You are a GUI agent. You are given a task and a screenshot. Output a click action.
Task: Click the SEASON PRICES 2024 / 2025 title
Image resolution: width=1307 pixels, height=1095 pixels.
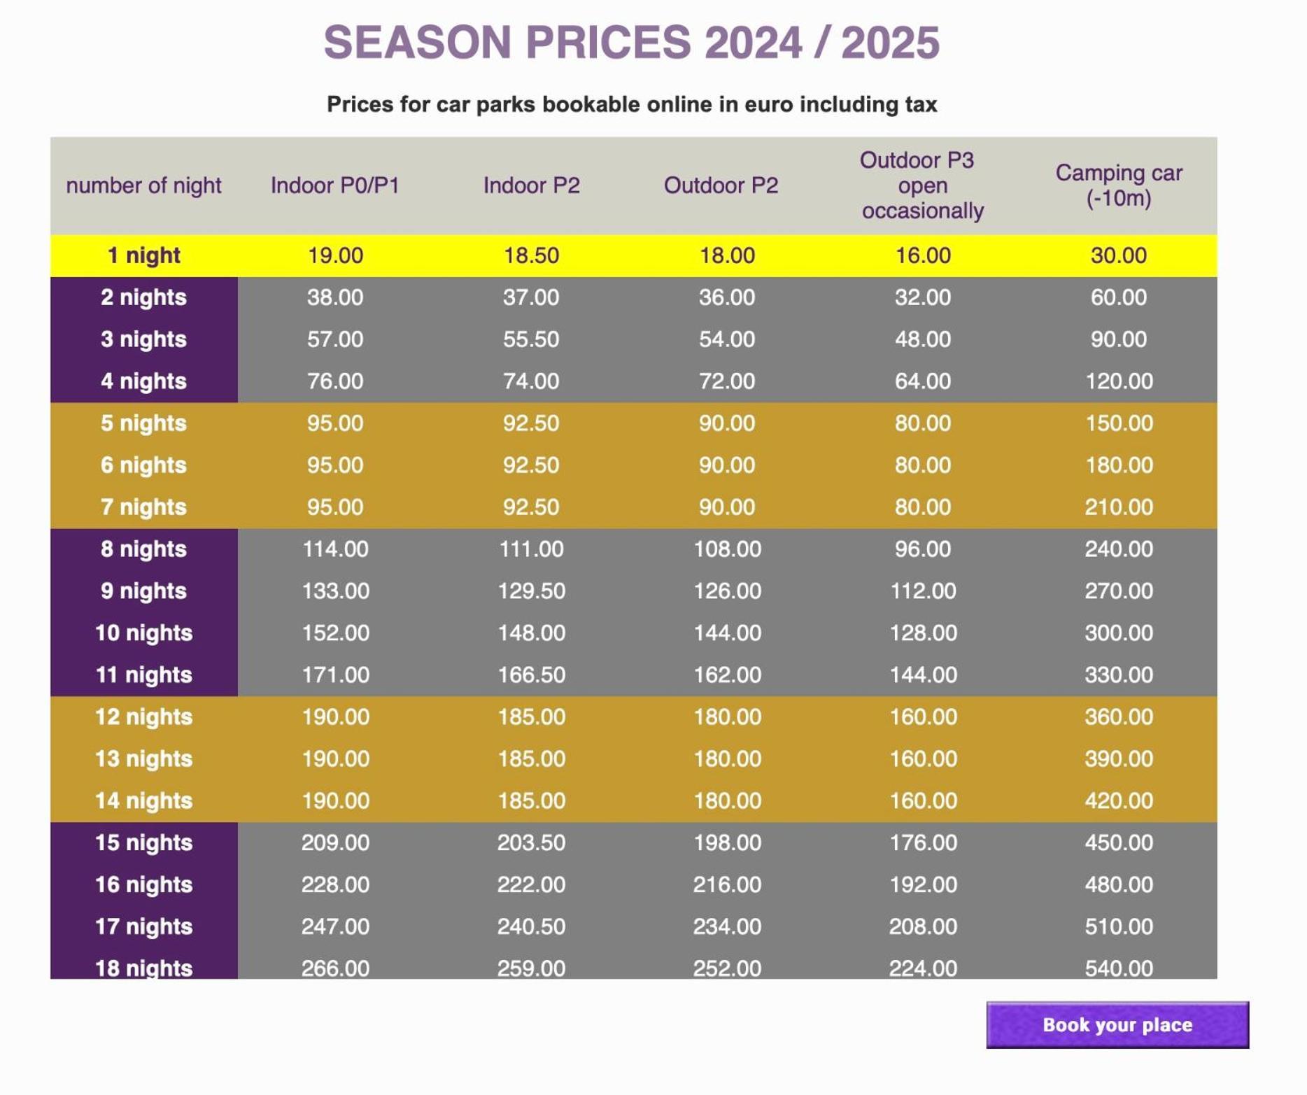631,43
